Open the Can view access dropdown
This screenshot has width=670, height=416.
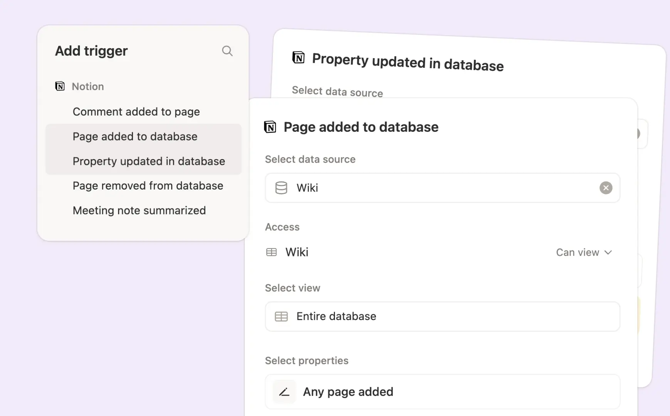point(584,252)
